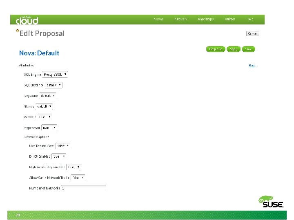Screen dimensions: 294x220
Task: Switch to Raw attributes view
Action: [x=252, y=65]
